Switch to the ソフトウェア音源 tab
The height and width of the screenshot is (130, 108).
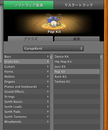click(x=28, y=5)
